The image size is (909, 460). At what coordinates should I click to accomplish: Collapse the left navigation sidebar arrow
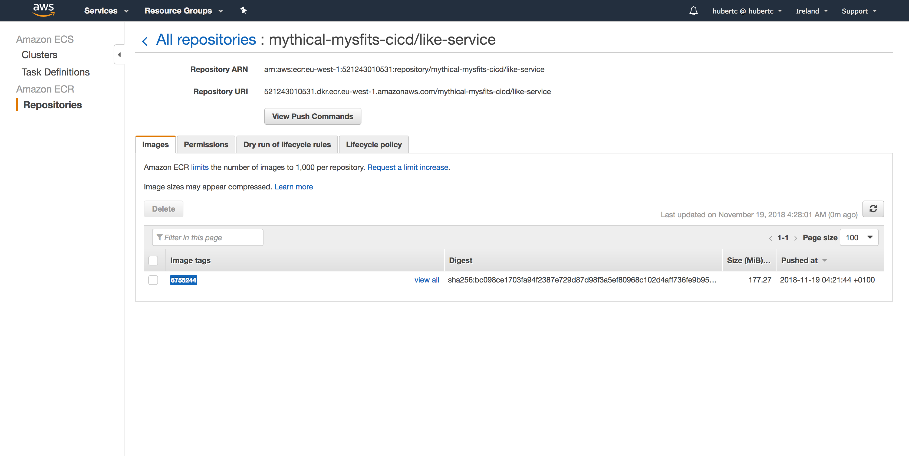point(119,55)
